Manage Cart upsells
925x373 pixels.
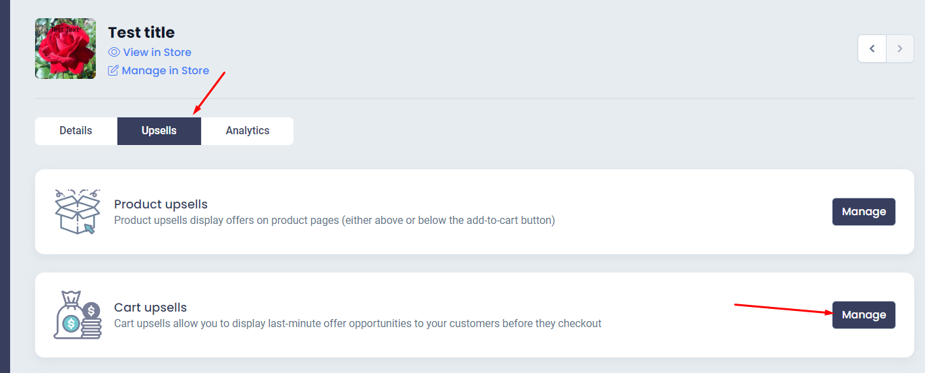point(864,315)
